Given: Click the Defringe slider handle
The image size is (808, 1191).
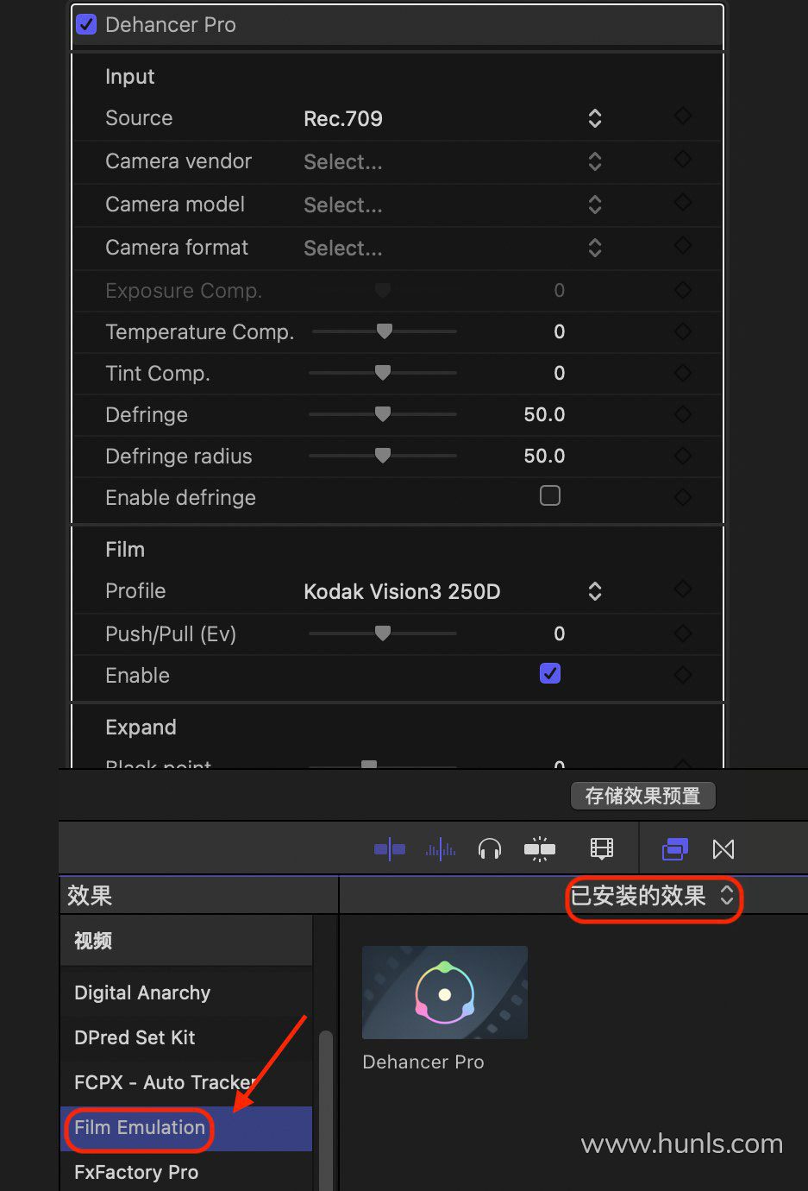Looking at the screenshot, I should 383,413.
